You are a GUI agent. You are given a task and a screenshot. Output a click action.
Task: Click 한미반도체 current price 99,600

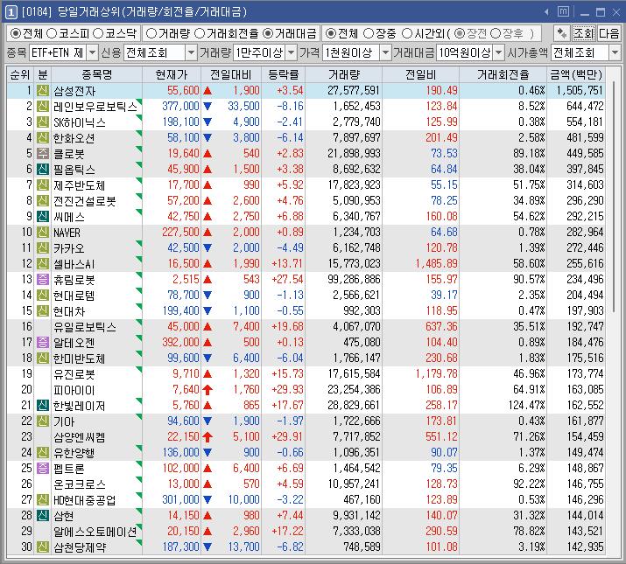pyautogui.click(x=183, y=359)
